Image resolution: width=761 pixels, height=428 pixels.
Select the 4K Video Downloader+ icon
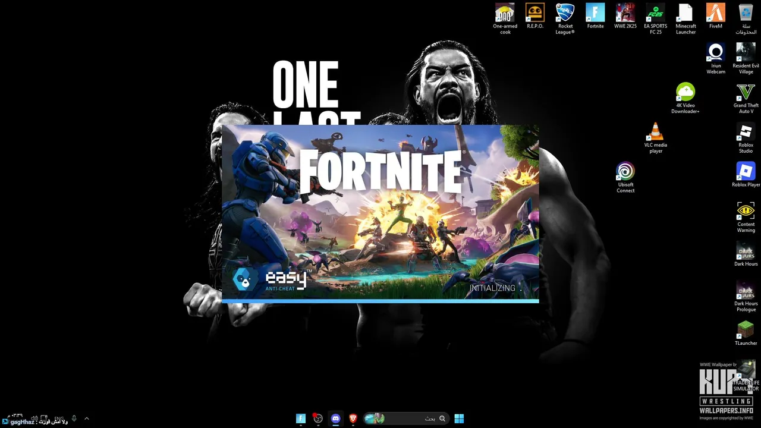click(685, 99)
